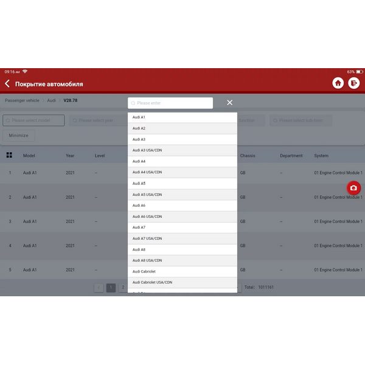This screenshot has width=365, height=365.
Task: Pick the Audi A8 entry
Action: point(182,249)
